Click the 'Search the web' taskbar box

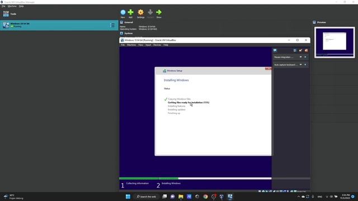point(146,197)
